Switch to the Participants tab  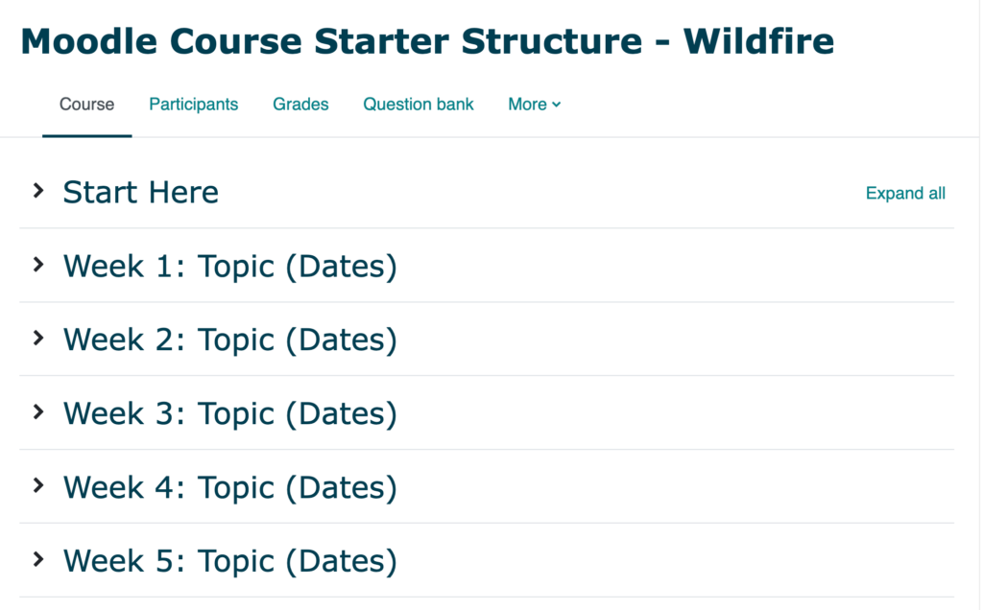coord(193,104)
